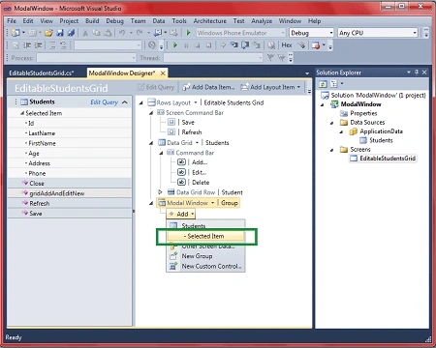Collapse the Screens folder in Solution Explorer
Screen dimensions: 436x348
[331, 150]
